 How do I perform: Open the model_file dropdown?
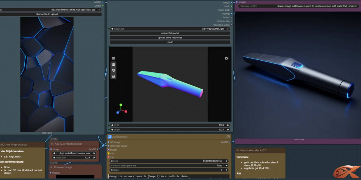click(x=170, y=29)
